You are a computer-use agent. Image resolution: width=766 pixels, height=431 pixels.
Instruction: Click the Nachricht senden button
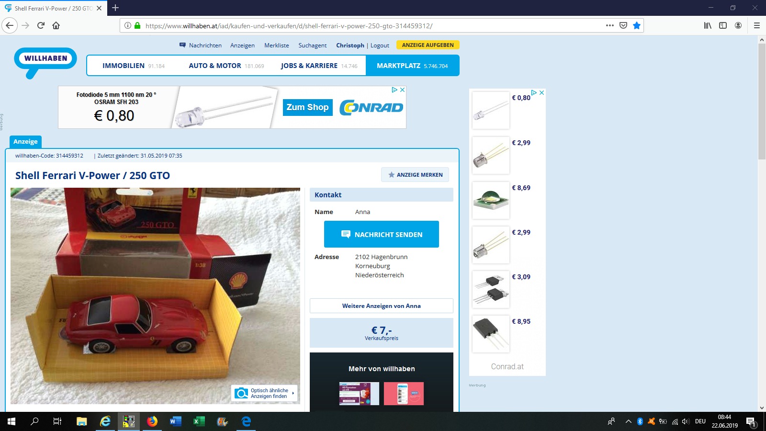click(x=382, y=234)
